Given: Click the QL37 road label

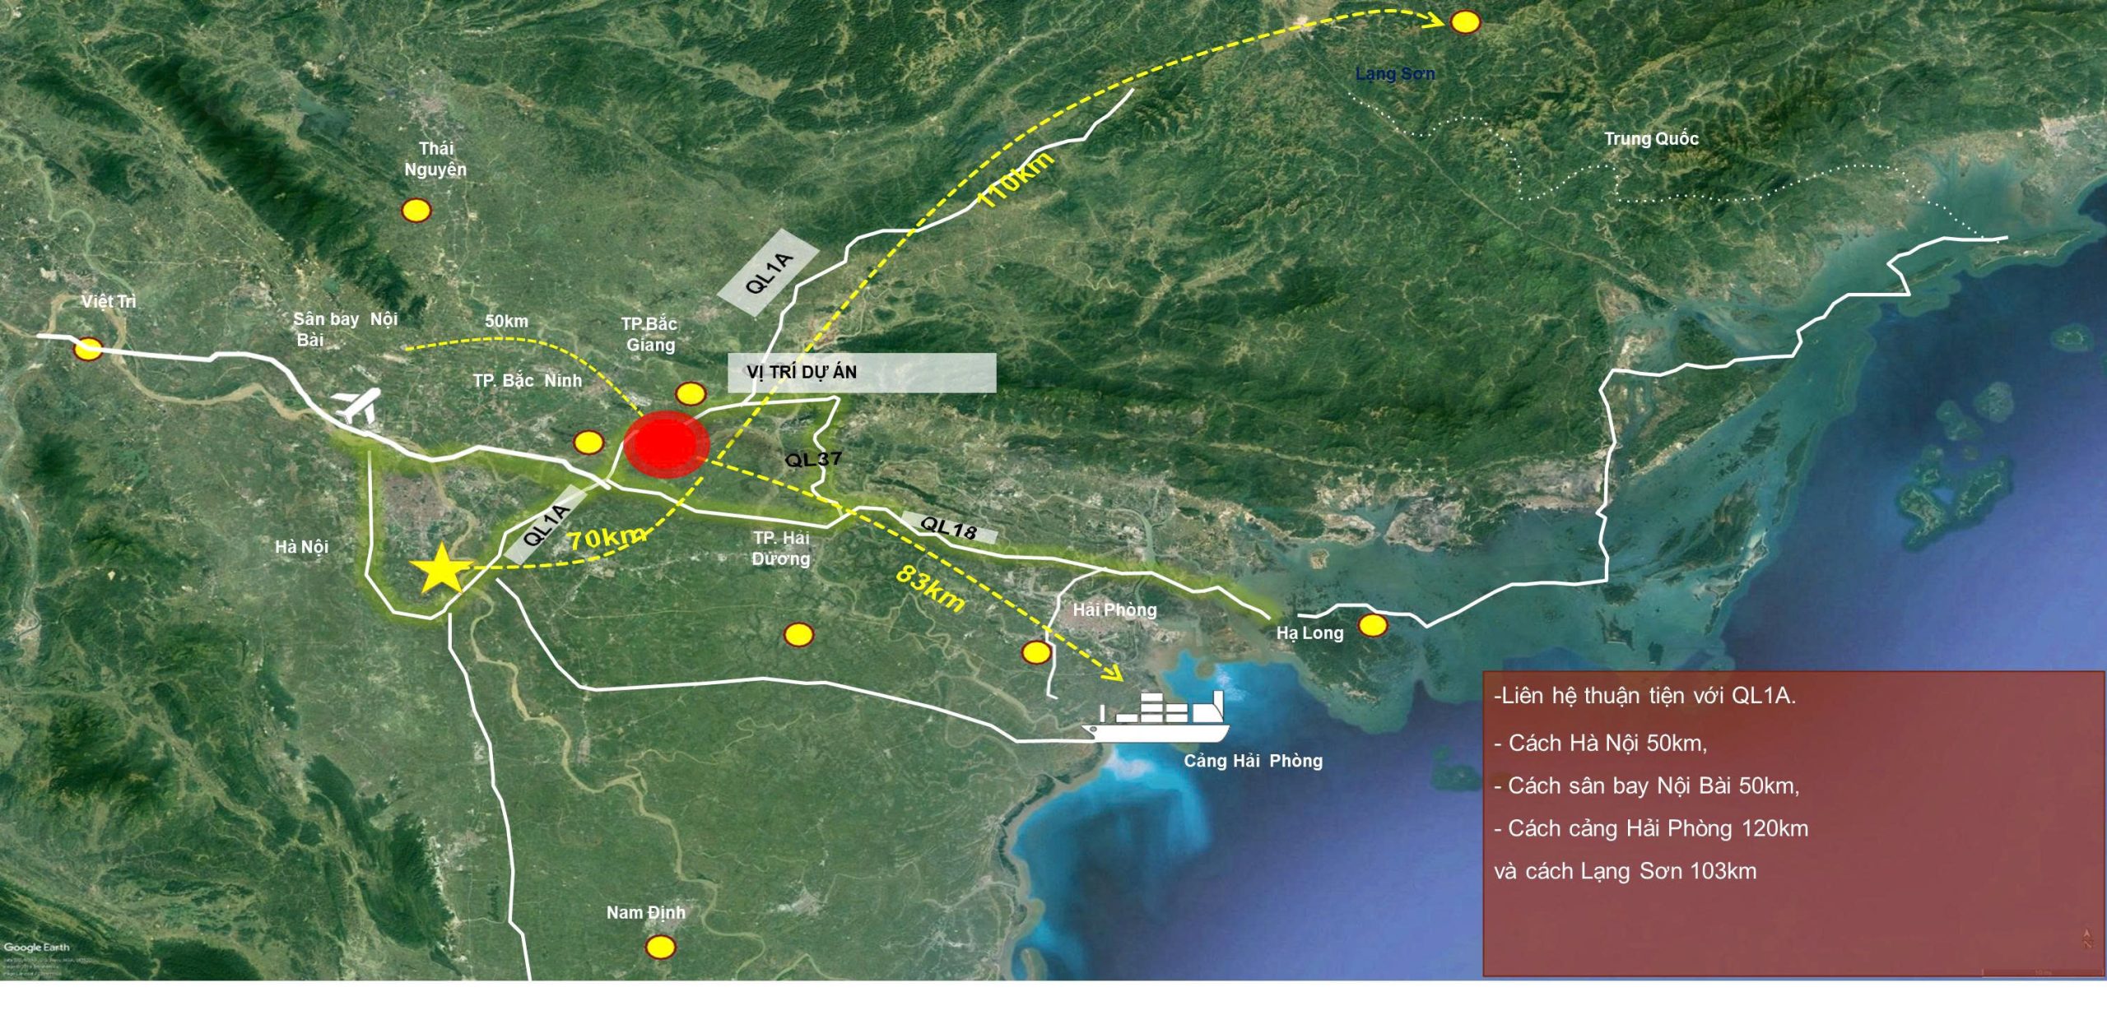Looking at the screenshot, I should 813,459.
